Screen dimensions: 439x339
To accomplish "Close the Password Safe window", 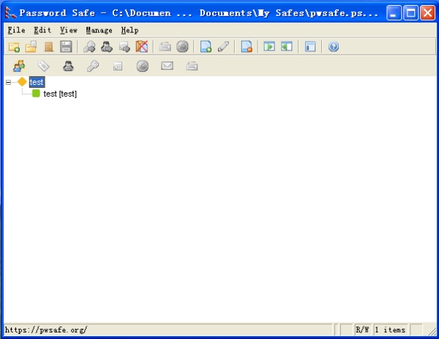I will click(x=428, y=13).
